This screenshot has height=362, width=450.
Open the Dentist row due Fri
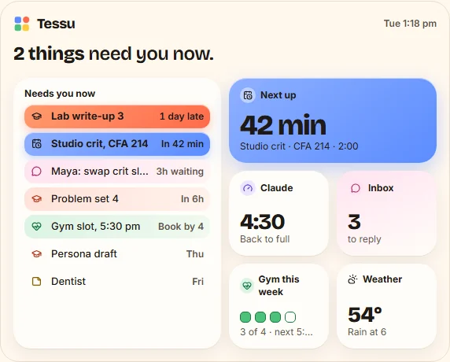coord(117,281)
